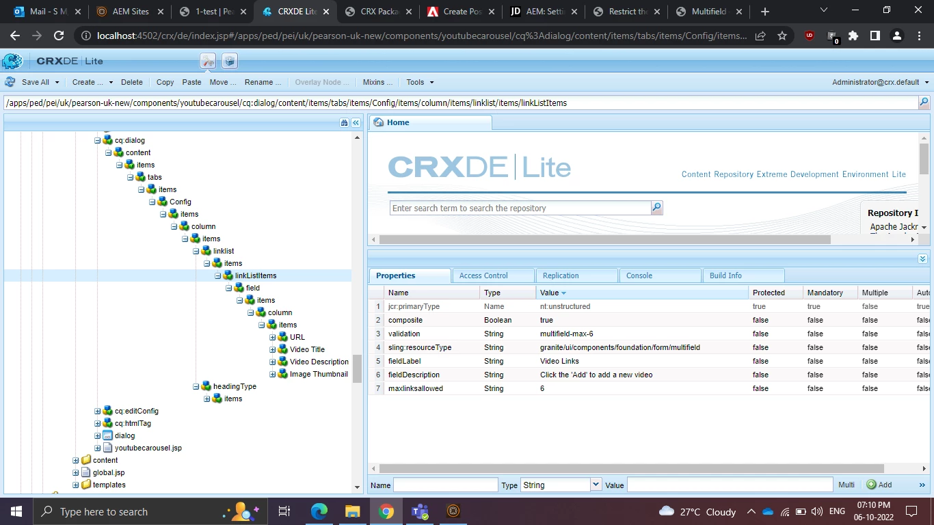934x525 pixels.
Task: Click the new property Name field
Action: (446, 485)
